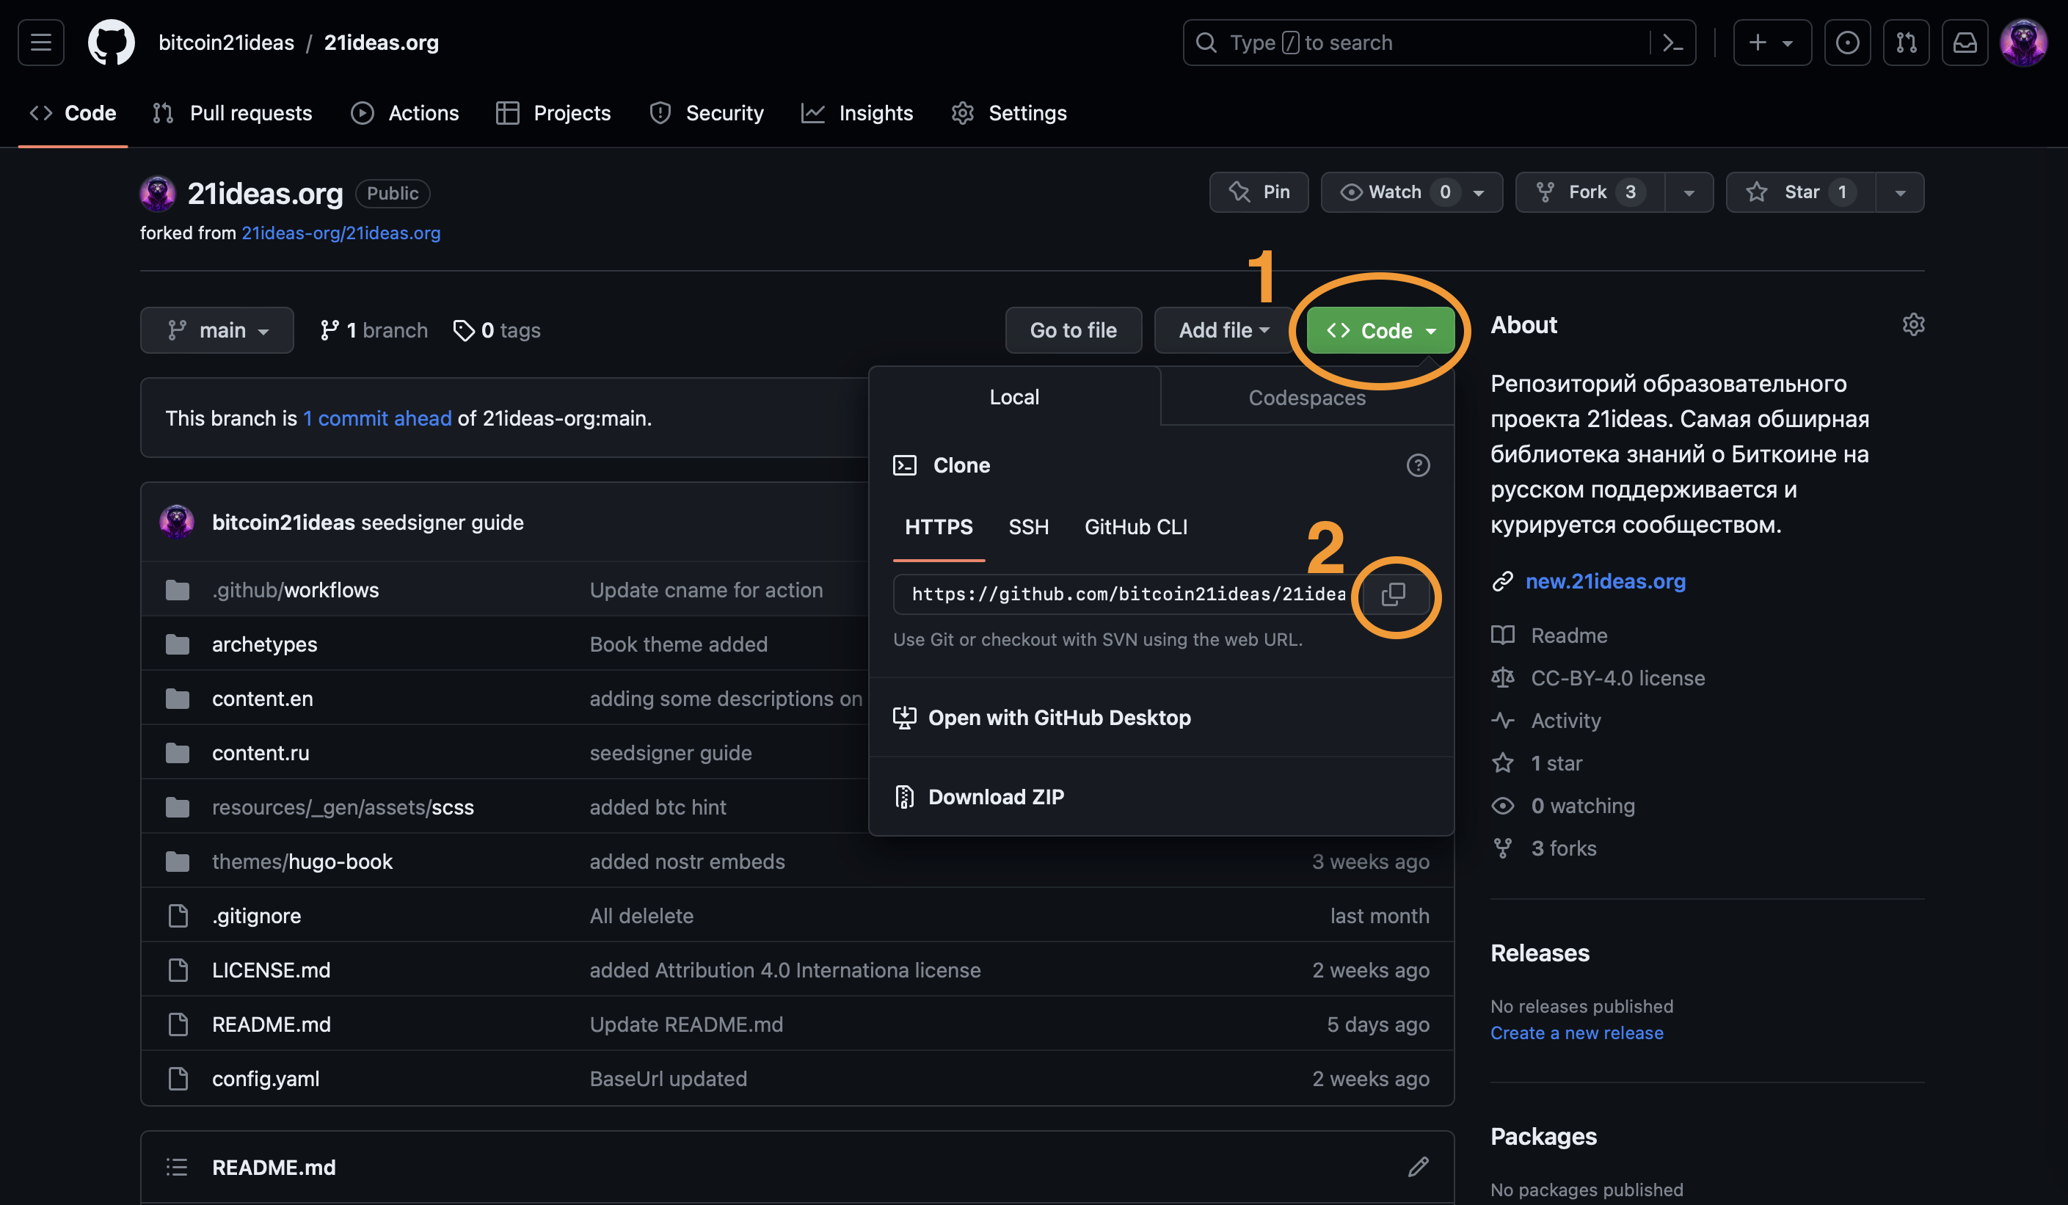2068x1205 pixels.
Task: Expand the Add file dropdown
Action: [1223, 330]
